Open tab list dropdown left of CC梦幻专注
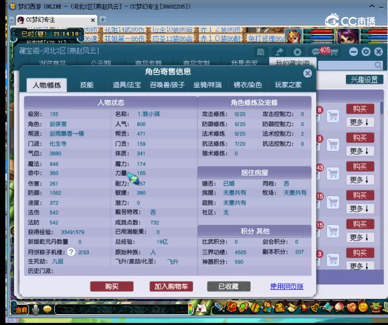The image size is (388, 325). [x=12, y=20]
